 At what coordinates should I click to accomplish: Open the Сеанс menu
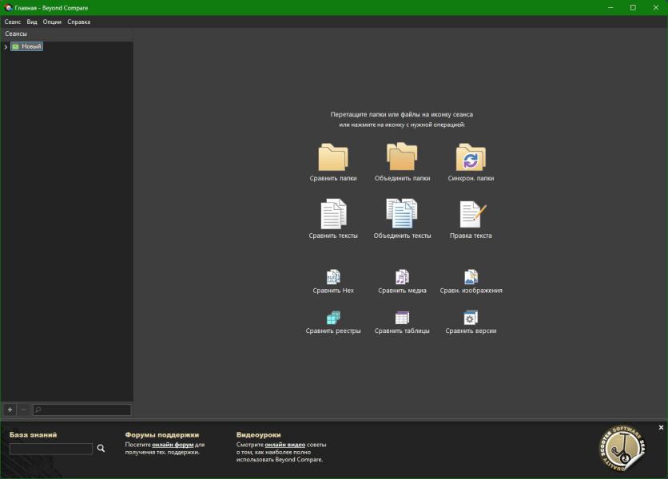tap(13, 22)
